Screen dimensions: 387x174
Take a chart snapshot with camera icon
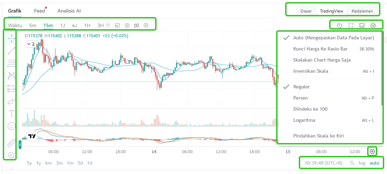373,25
